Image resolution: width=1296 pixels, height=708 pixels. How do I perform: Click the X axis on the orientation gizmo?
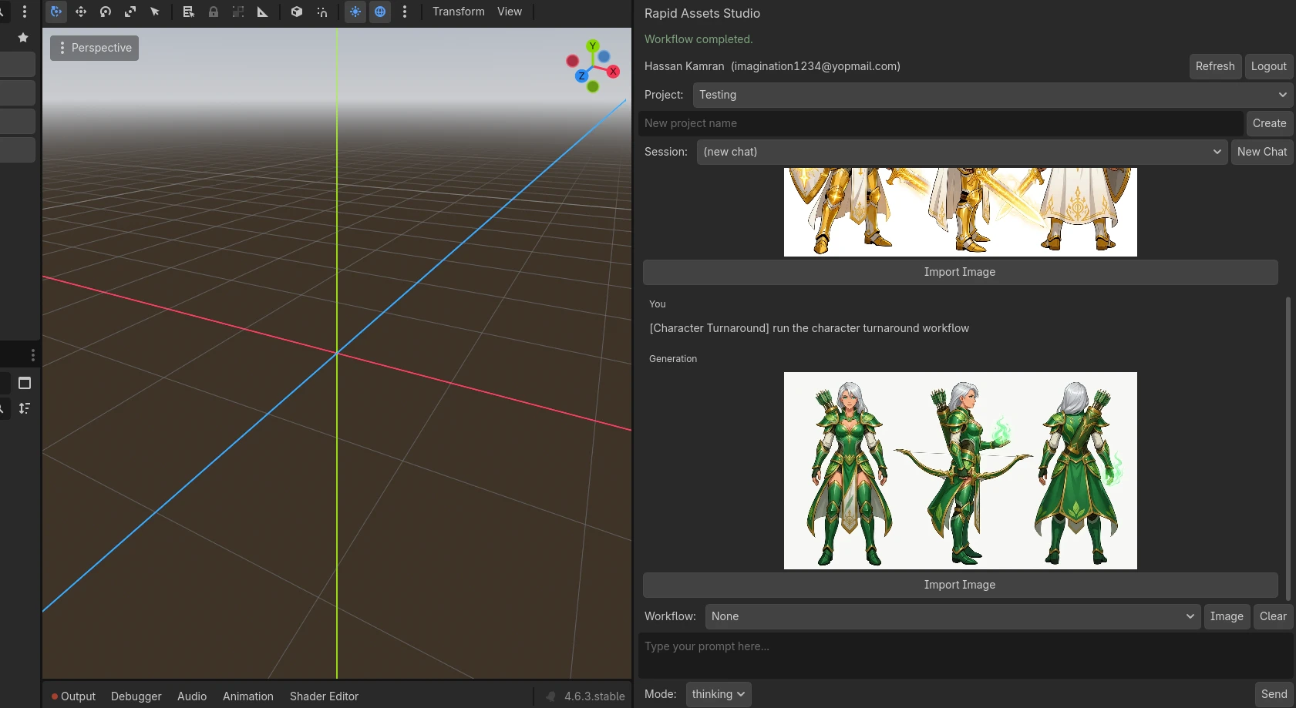click(x=613, y=72)
